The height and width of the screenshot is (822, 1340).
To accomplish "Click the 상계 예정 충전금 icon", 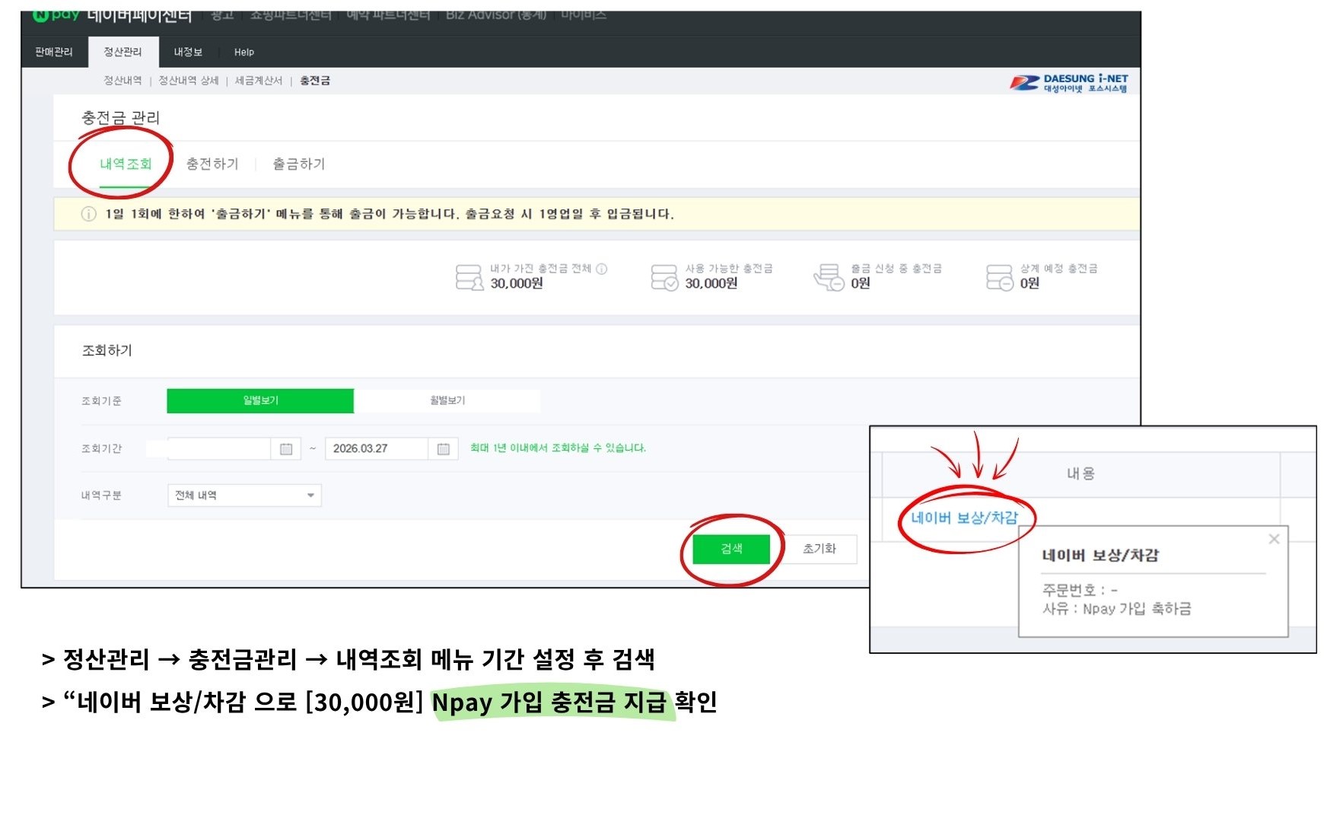I will pos(998,277).
